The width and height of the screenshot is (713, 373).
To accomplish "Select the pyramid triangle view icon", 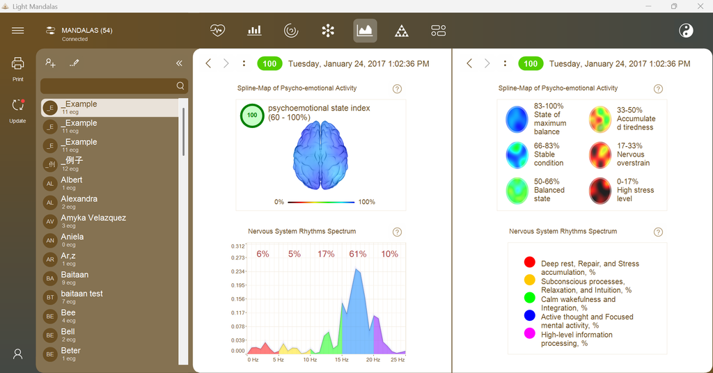I will [x=402, y=31].
